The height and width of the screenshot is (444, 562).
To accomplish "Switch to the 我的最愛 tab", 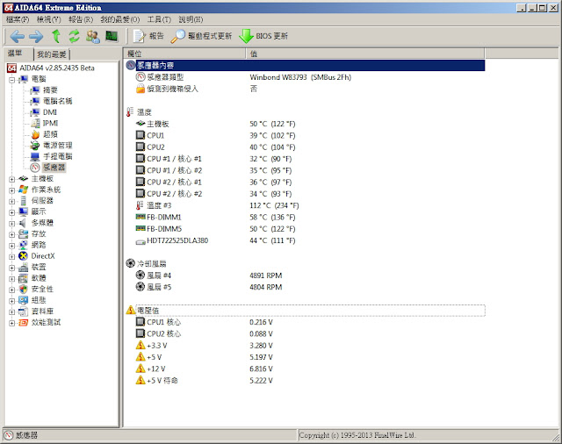I will coord(52,54).
